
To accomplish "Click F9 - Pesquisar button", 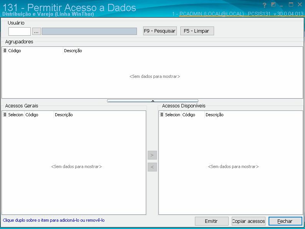I will click(160, 31).
